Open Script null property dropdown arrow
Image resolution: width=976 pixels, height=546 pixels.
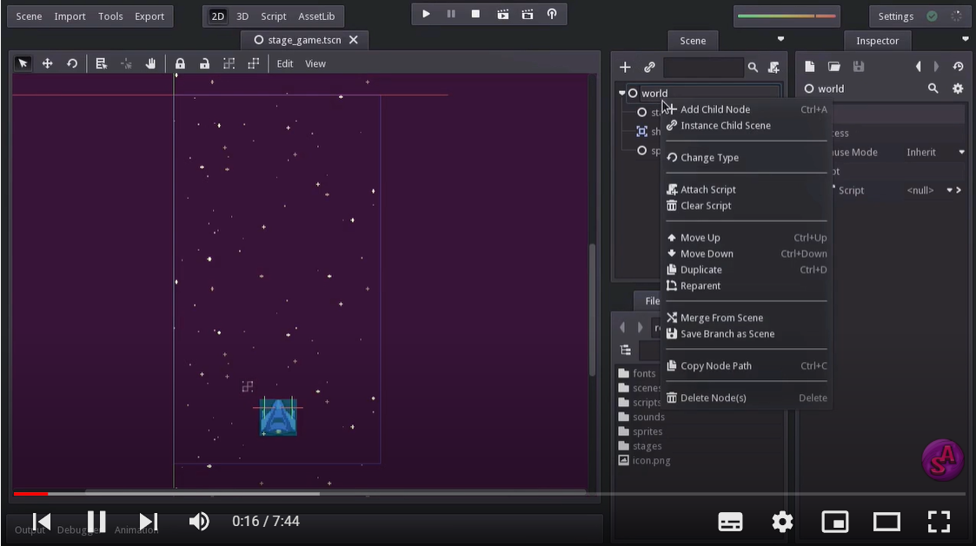click(950, 190)
